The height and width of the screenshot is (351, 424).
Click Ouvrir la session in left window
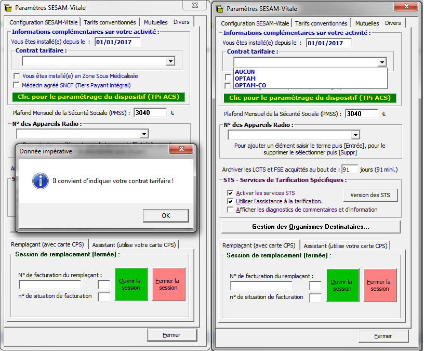pyautogui.click(x=131, y=284)
